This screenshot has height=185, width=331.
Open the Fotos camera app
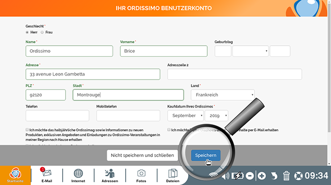click(x=141, y=175)
